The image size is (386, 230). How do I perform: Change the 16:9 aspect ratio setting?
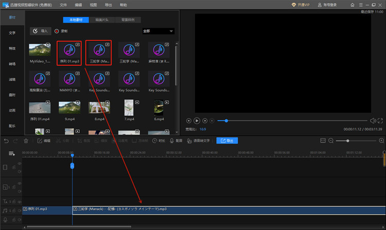click(203, 129)
